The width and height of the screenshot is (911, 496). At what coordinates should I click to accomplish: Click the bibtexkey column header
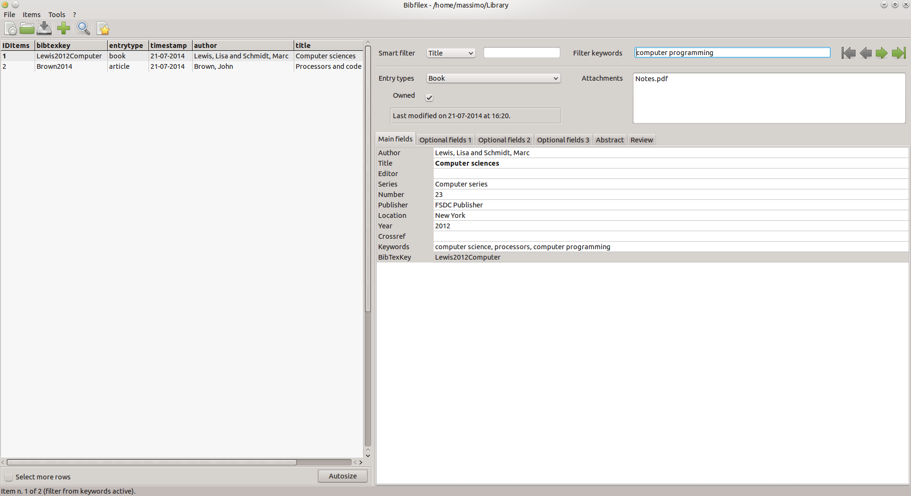pyautogui.click(x=71, y=46)
